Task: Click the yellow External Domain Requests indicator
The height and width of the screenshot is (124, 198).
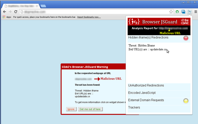Action: [186, 101]
